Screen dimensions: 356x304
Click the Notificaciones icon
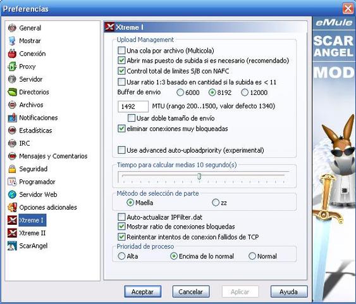point(12,118)
